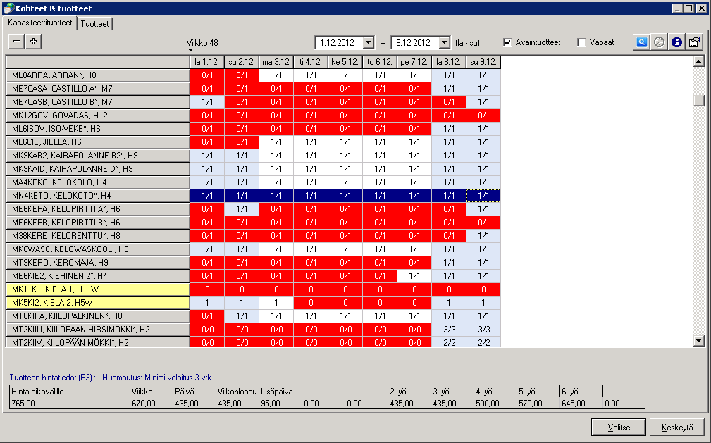
Task: Click the 6. yö price 645,00
Action: coord(574,404)
